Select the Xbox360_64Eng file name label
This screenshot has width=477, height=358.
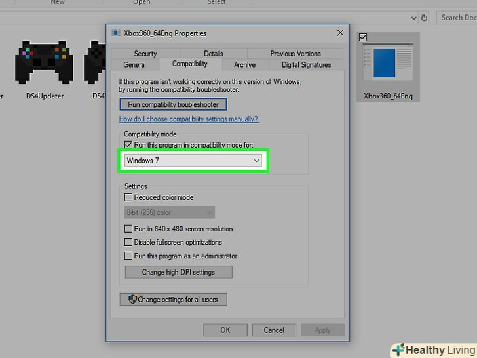click(388, 96)
